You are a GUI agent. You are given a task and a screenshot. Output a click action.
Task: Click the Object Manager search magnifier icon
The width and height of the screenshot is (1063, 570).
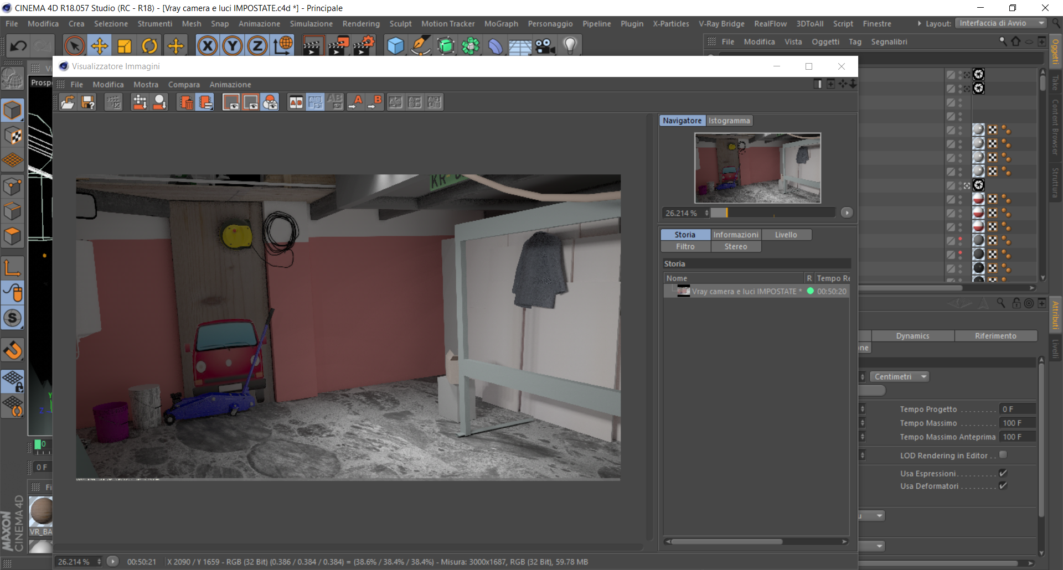(1003, 42)
